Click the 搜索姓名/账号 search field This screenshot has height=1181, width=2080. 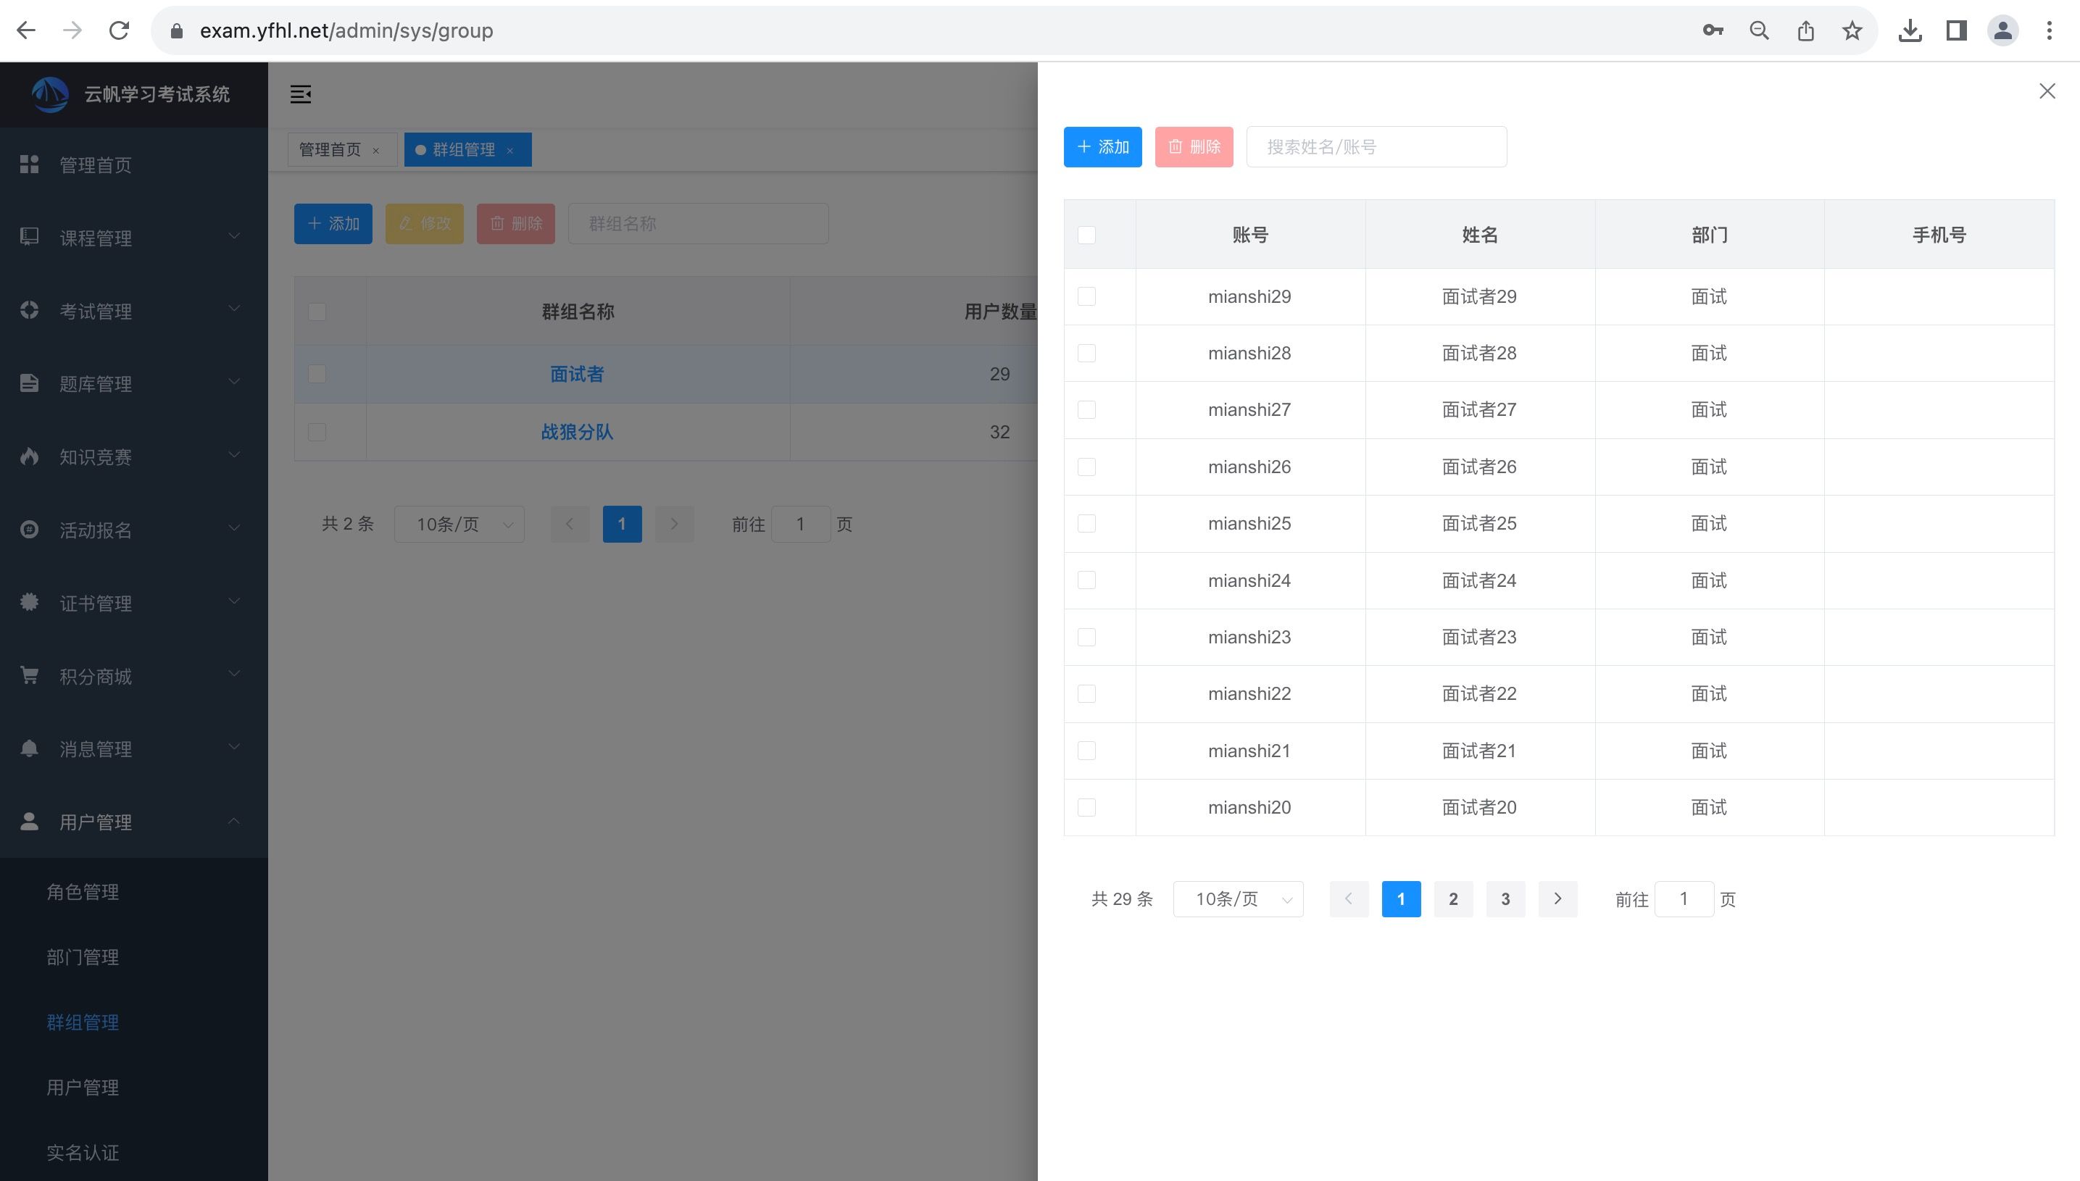click(x=1376, y=147)
